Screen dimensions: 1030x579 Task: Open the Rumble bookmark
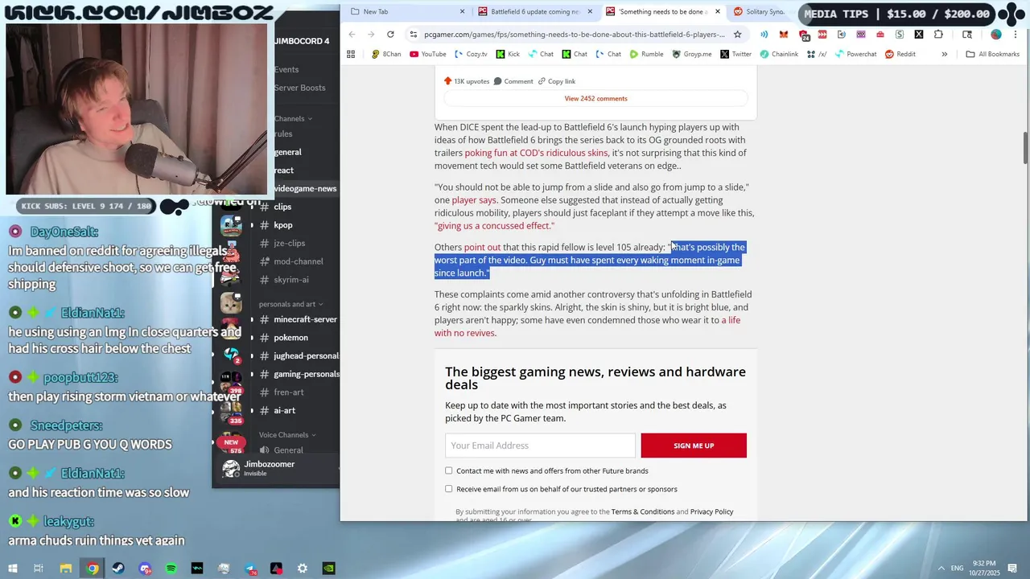point(646,54)
